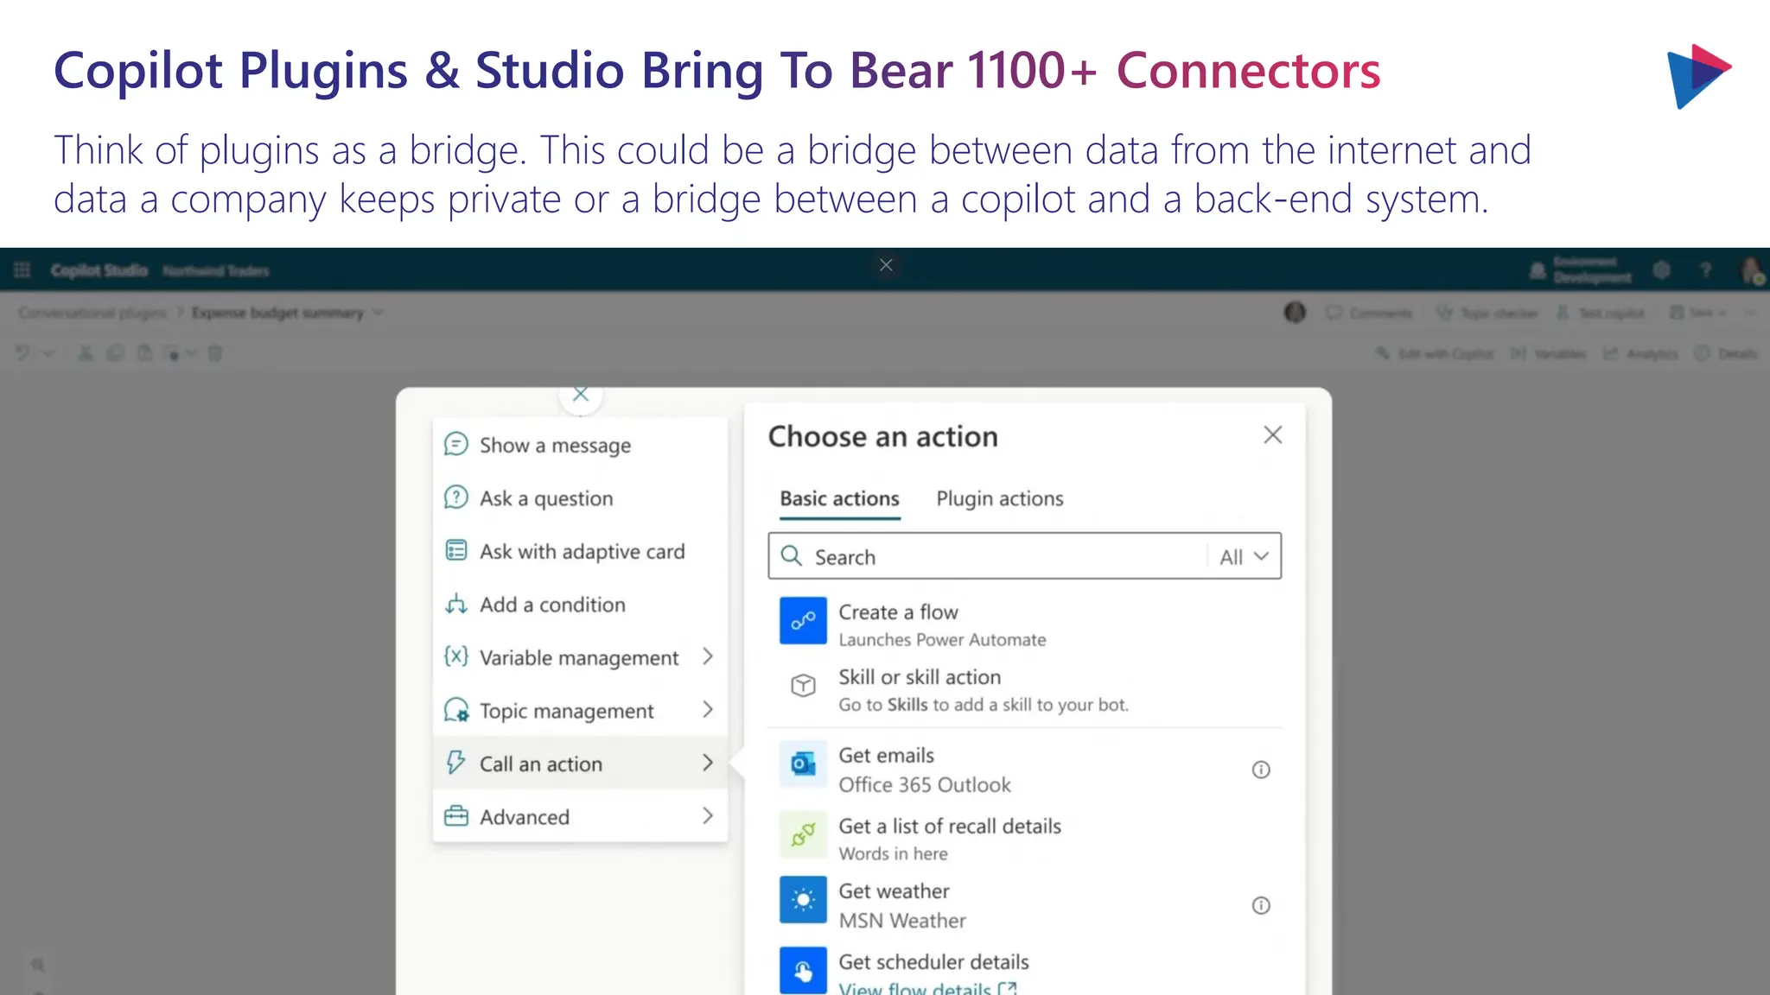This screenshot has width=1770, height=995.
Task: Select the Advanced menu item
Action: pyautogui.click(x=580, y=816)
